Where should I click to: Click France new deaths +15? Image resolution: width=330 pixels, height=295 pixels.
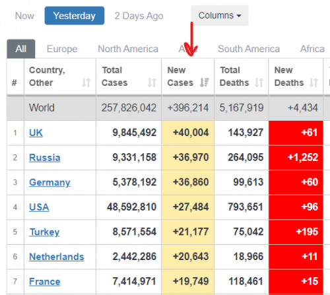tap(310, 281)
